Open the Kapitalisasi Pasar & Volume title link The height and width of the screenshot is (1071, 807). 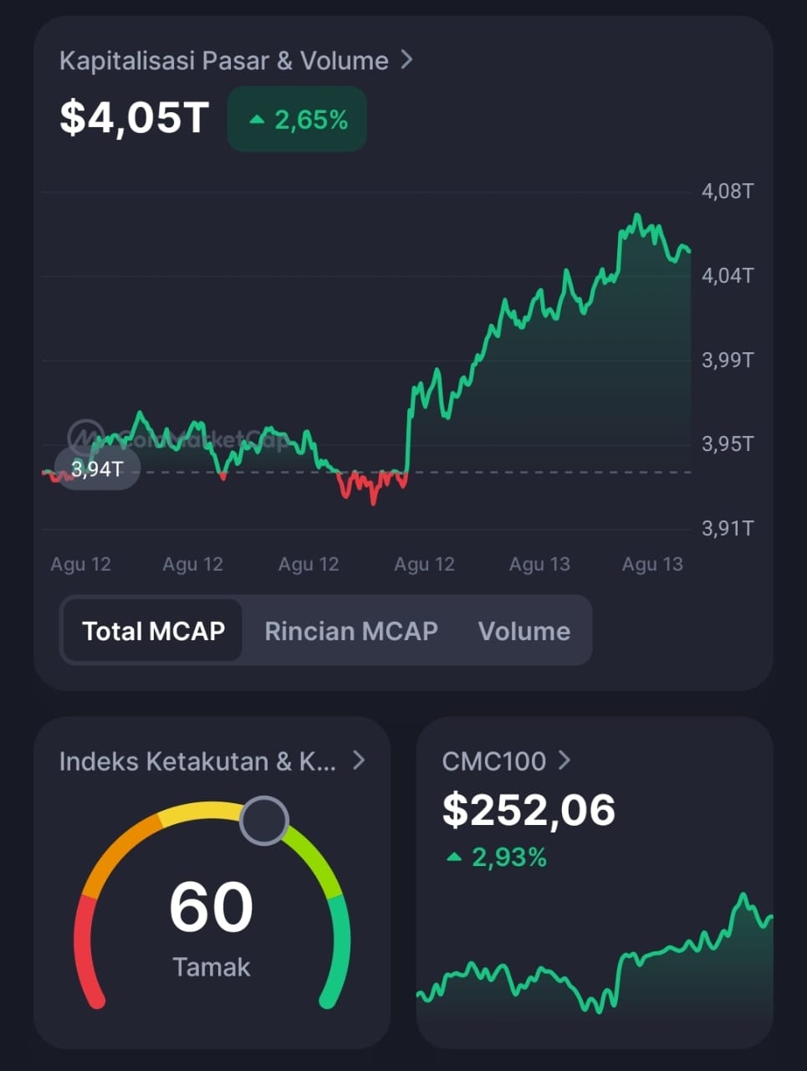click(x=224, y=60)
